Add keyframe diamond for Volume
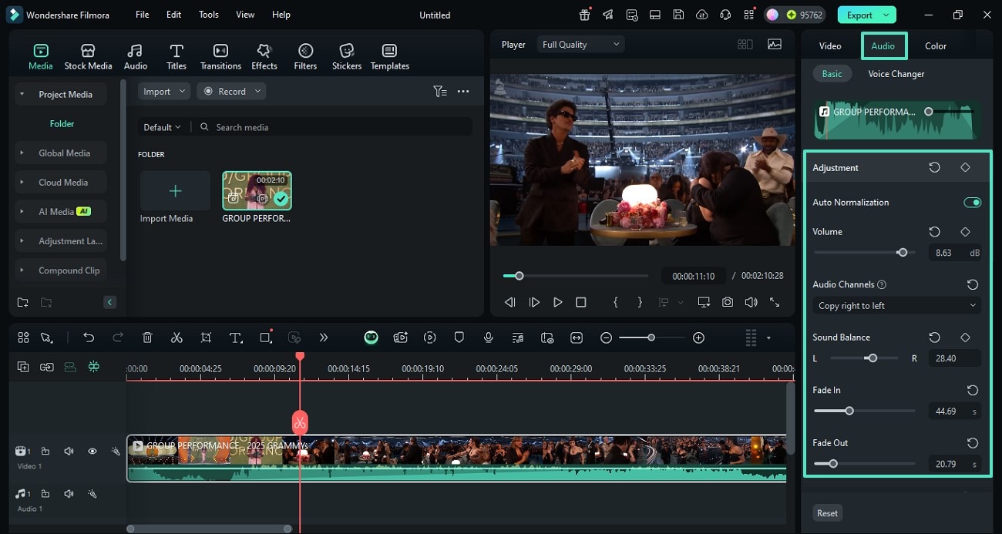The height and width of the screenshot is (534, 1002). [x=965, y=231]
